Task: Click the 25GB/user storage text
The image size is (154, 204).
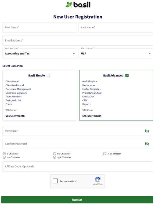Action: pos(11,110)
